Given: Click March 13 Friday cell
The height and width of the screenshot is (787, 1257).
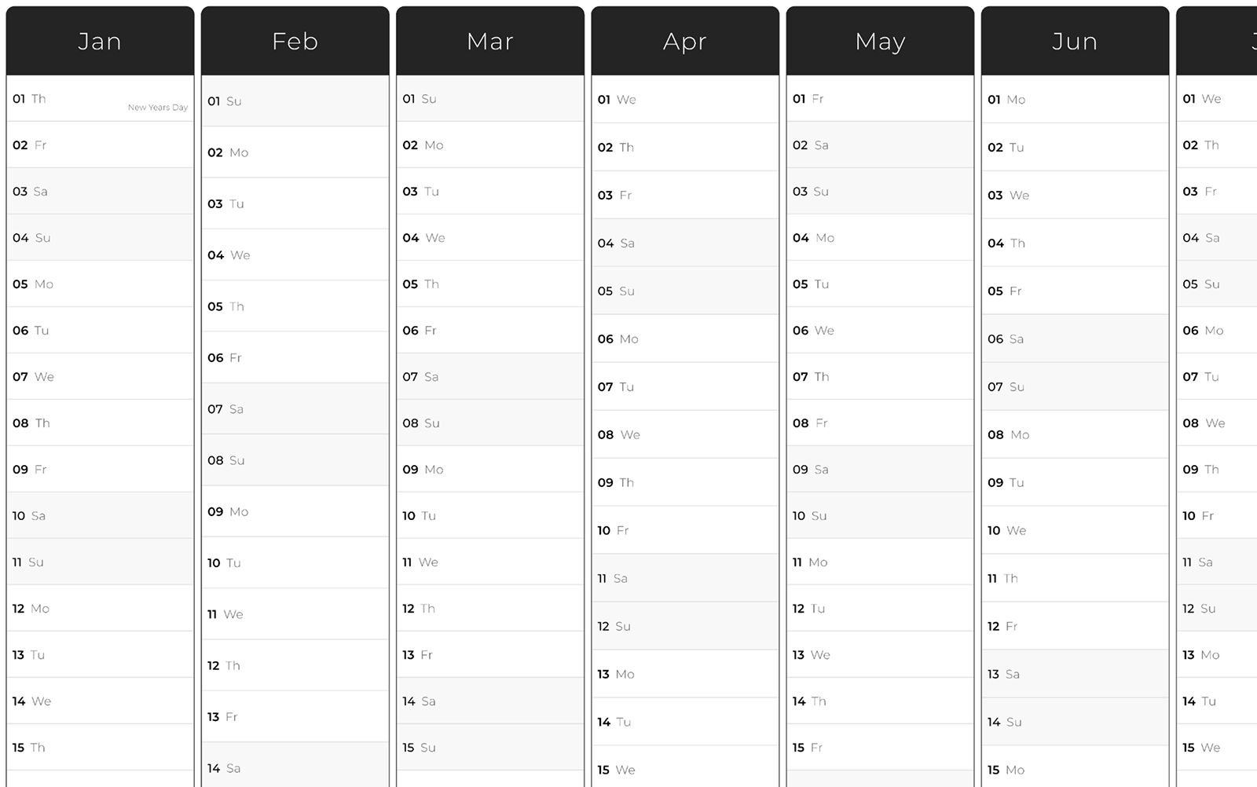Looking at the screenshot, I should pyautogui.click(x=489, y=655).
